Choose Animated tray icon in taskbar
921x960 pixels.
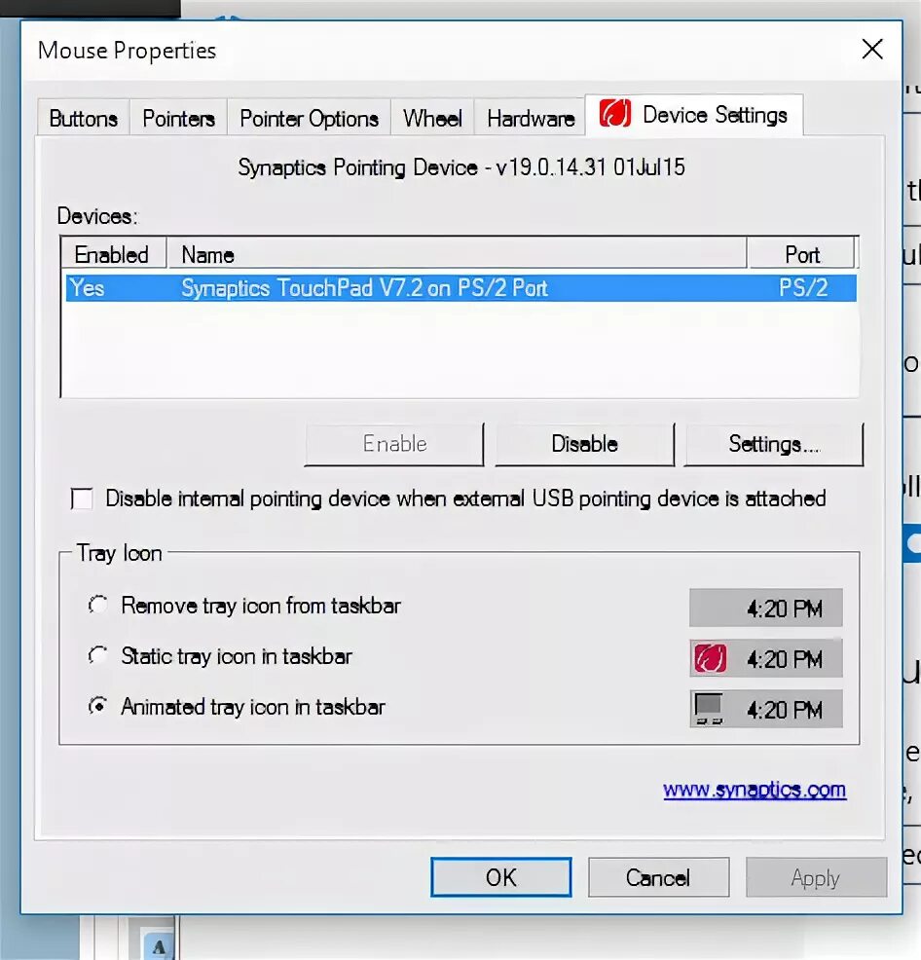pos(98,707)
